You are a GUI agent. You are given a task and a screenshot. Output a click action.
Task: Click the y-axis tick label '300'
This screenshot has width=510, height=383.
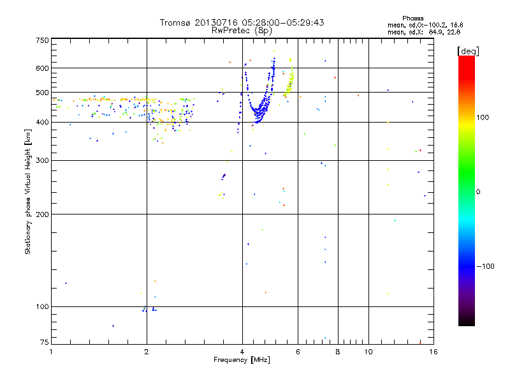click(42, 160)
